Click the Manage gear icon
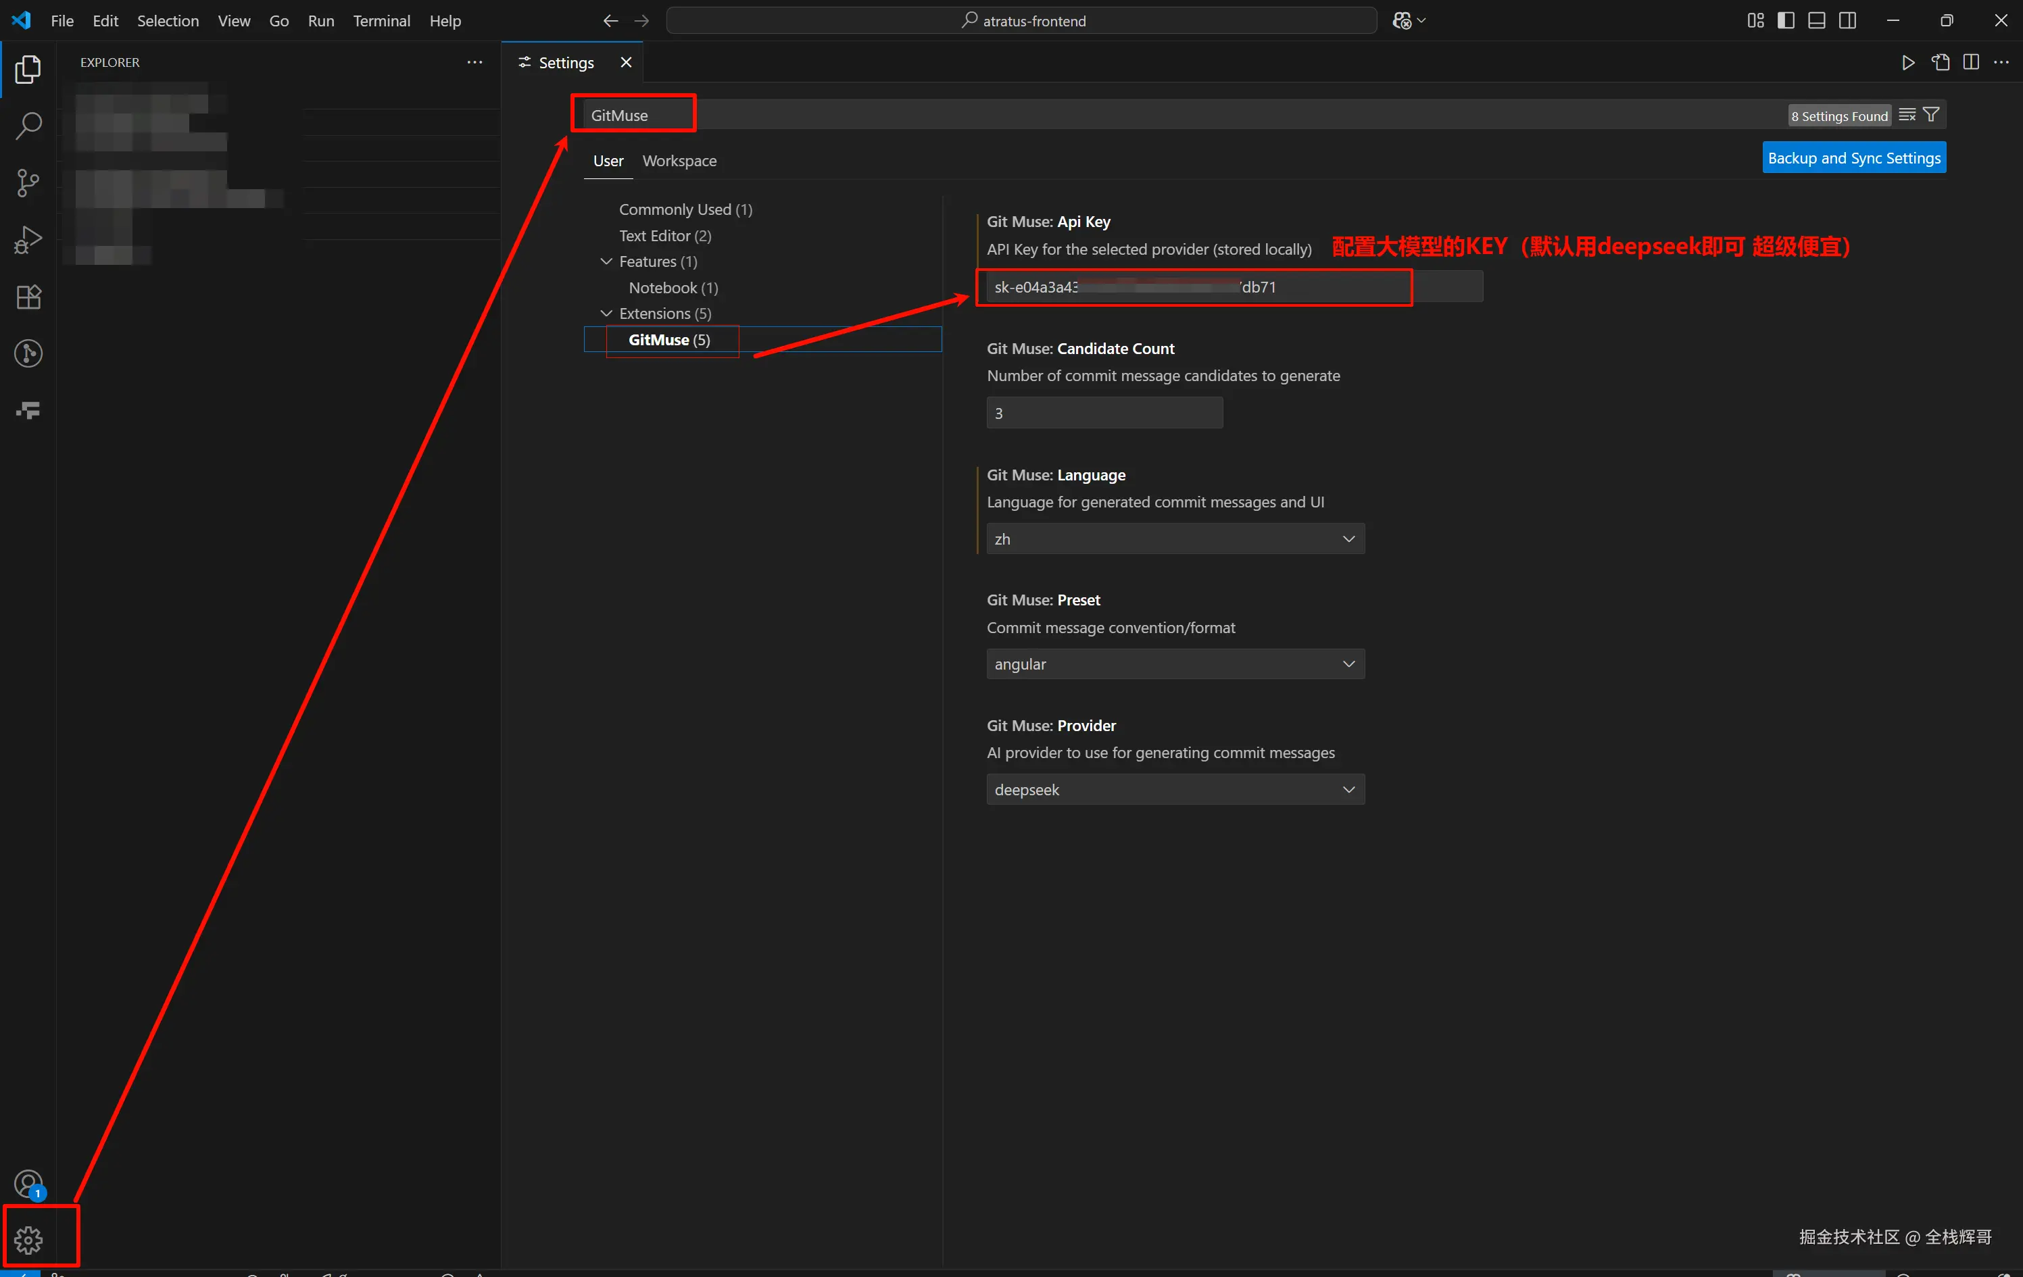2023x1277 pixels. point(28,1238)
